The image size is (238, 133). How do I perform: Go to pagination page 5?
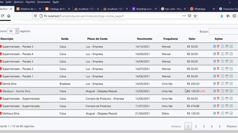click(219, 126)
